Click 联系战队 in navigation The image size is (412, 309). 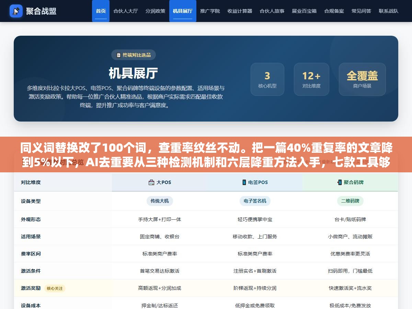pyautogui.click(x=389, y=11)
